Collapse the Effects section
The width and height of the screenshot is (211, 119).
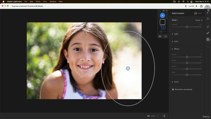pos(175,49)
